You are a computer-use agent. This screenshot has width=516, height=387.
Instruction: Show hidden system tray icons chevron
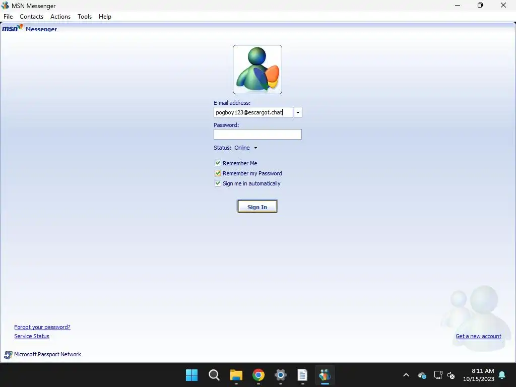[406, 375]
